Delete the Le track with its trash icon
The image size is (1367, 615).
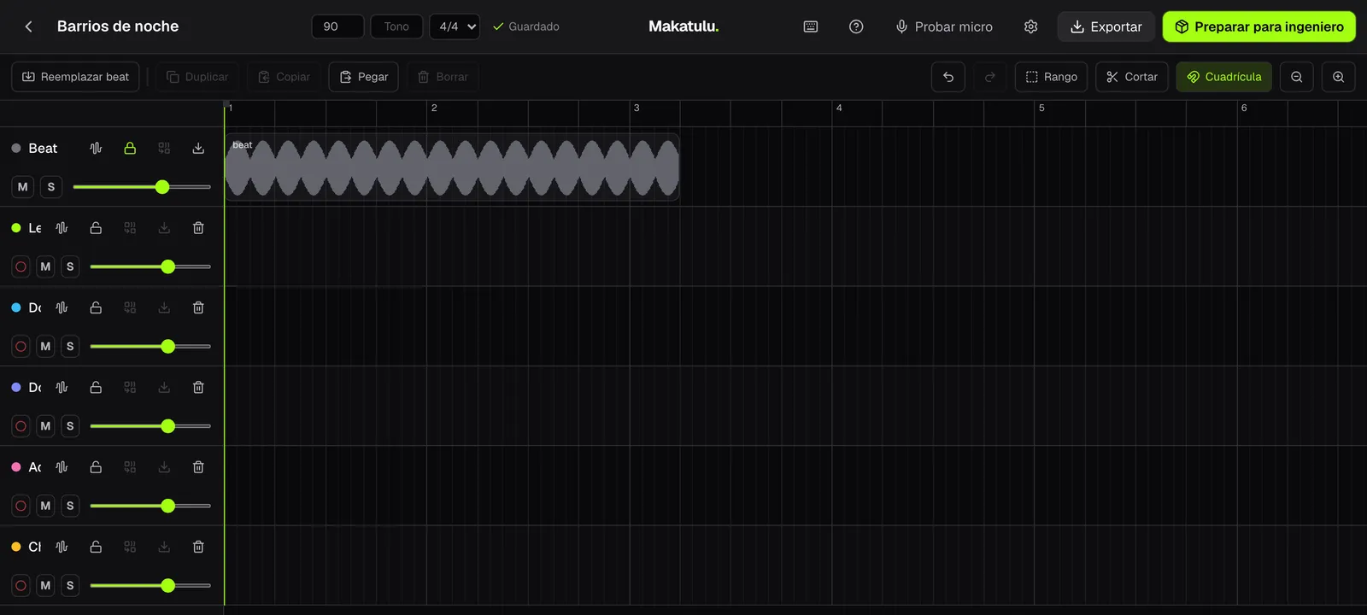(198, 228)
